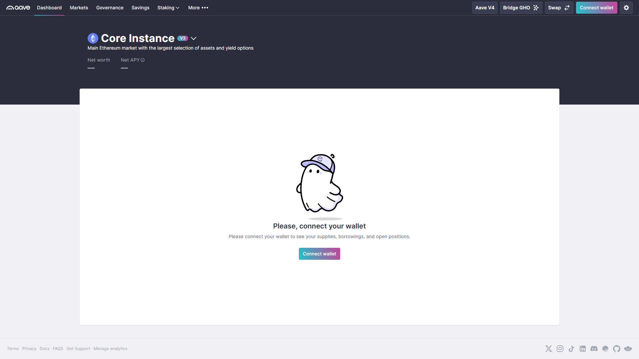Open the settings gear menu
The image size is (639, 359).
626,8
